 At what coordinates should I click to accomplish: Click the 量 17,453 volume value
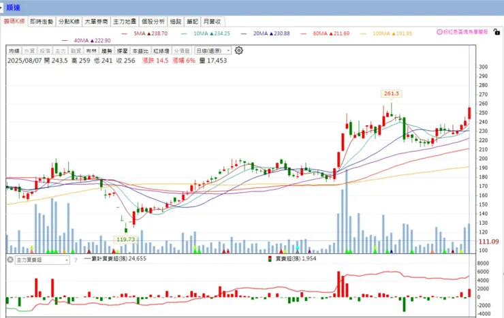point(213,61)
